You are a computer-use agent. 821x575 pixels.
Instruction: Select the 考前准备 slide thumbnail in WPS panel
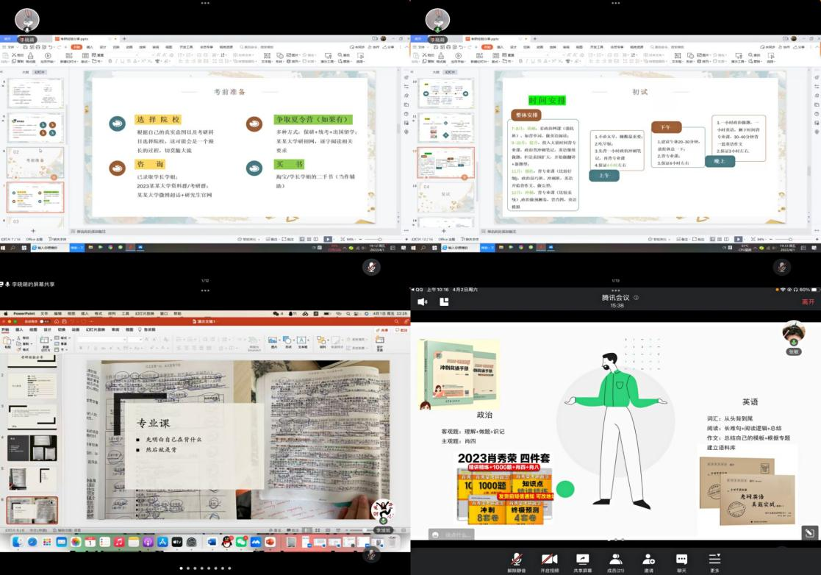coord(35,162)
